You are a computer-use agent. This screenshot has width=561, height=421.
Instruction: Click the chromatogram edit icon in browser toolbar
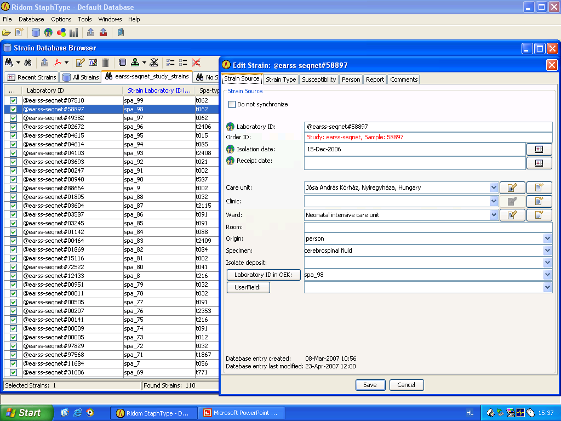pos(93,62)
